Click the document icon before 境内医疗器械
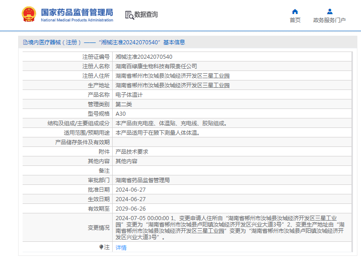The height and width of the screenshot is (259, 361). pyautogui.click(x=25, y=42)
